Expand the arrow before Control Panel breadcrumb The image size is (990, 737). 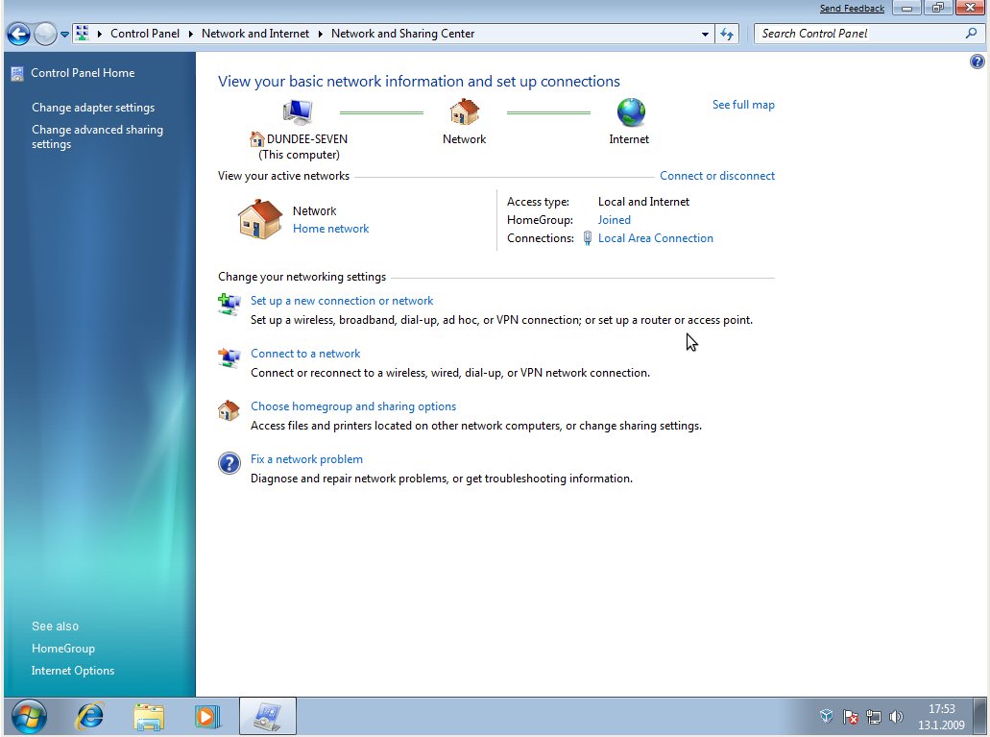tap(99, 34)
